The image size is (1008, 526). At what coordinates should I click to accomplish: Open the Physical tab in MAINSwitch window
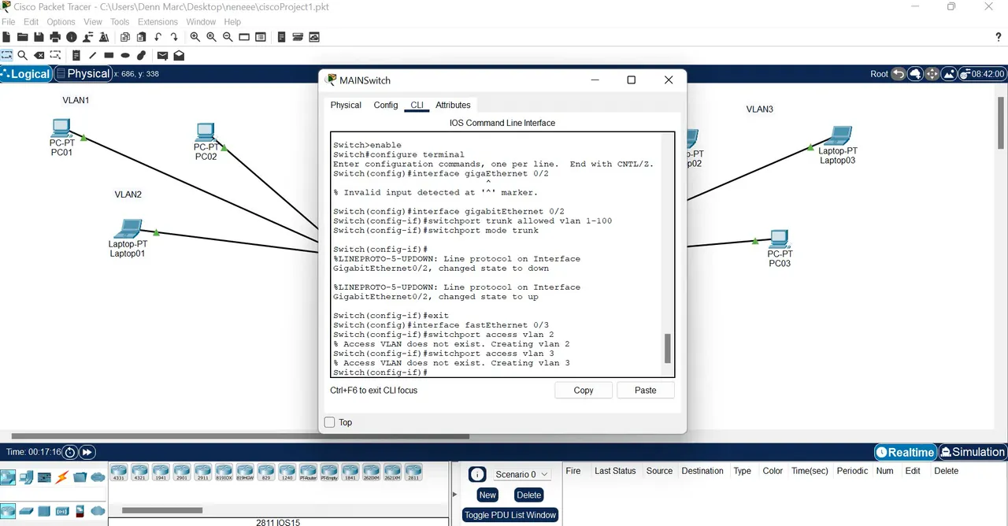pyautogui.click(x=346, y=105)
